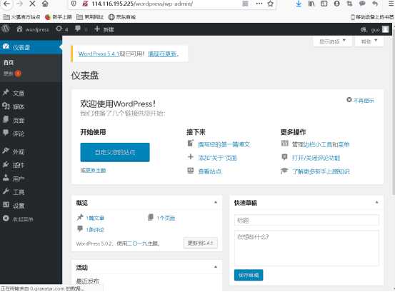Dismiss welcome panel with 不再显示
Screen dimensions: 395x292
pyautogui.click(x=361, y=100)
